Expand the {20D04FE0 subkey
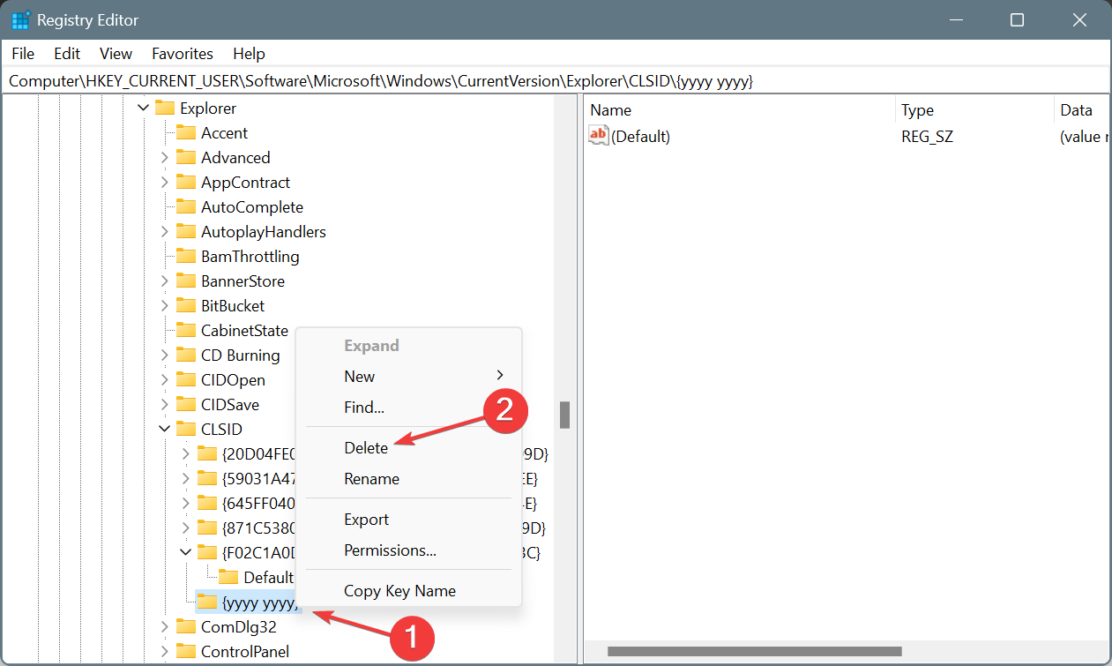1112x666 pixels. click(x=185, y=454)
